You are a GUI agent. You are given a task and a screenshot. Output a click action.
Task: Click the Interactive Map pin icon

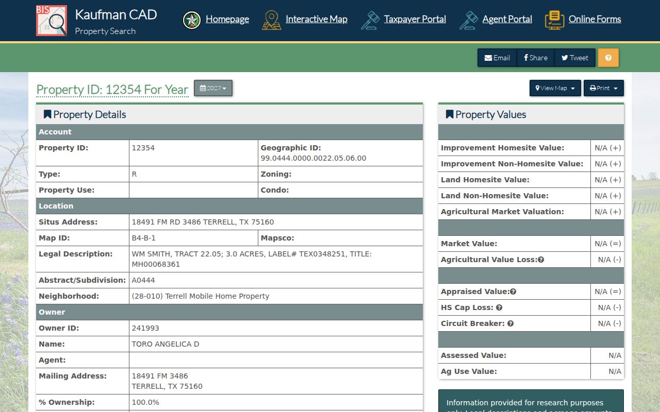pyautogui.click(x=272, y=20)
